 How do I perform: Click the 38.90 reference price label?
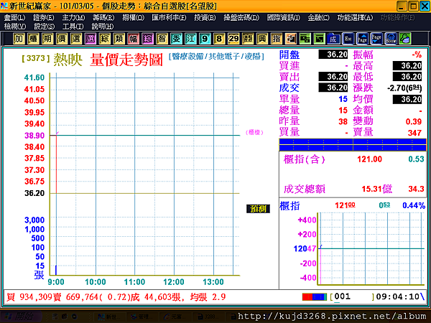(x=34, y=136)
